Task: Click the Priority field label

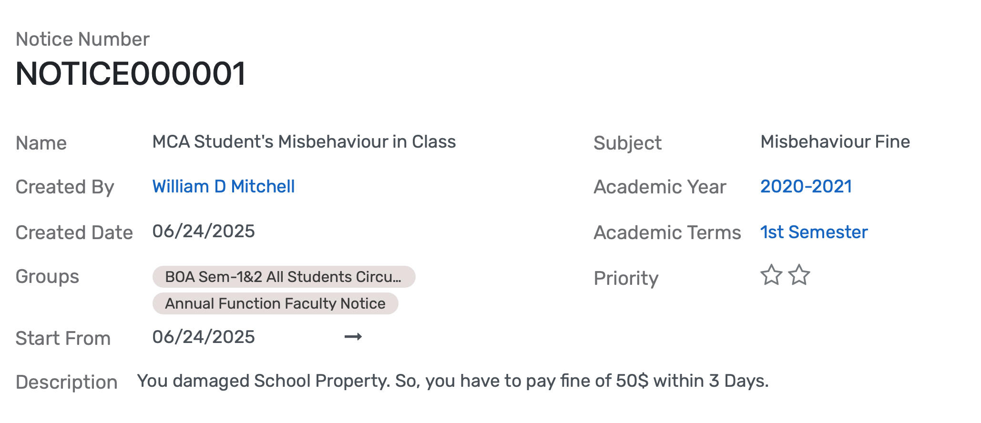Action: (625, 278)
